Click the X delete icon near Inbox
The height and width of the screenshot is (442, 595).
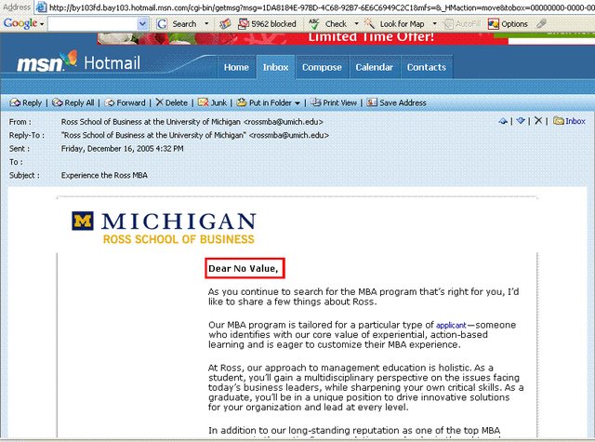538,121
